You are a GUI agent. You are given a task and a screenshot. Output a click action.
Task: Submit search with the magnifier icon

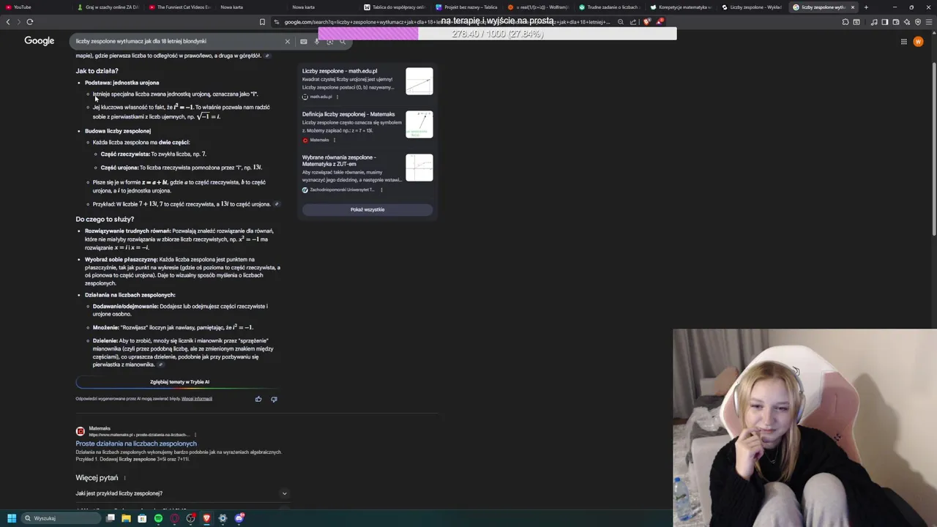tap(342, 42)
